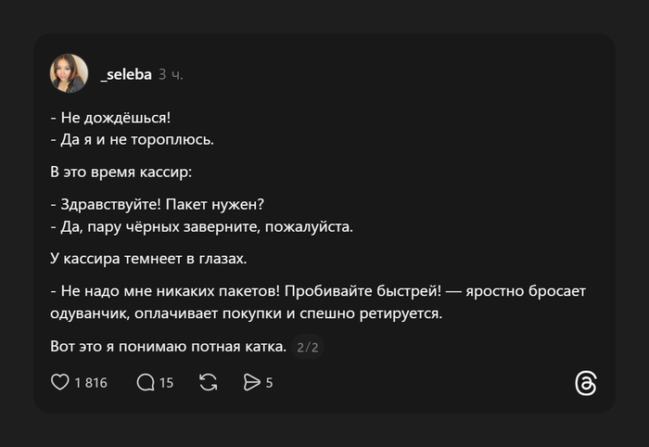Click the text "Вот это я понимаю потная катка."
649x447 pixels.
click(167, 347)
